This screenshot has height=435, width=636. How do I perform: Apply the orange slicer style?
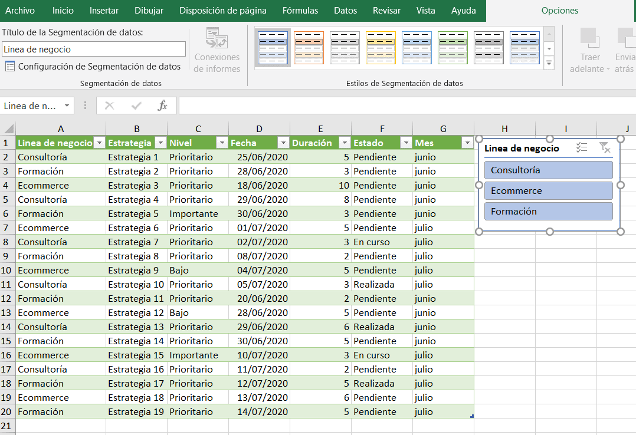click(x=309, y=48)
